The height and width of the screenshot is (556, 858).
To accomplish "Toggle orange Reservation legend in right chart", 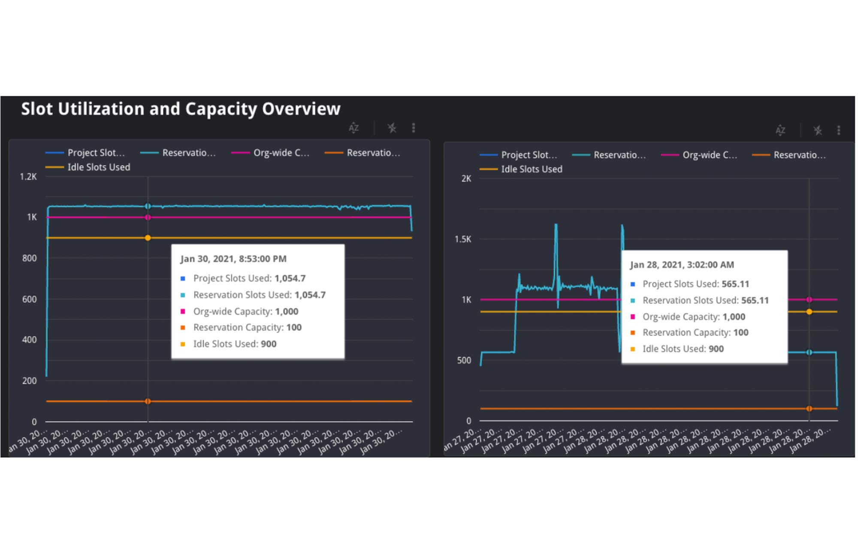I will pyautogui.click(x=789, y=155).
